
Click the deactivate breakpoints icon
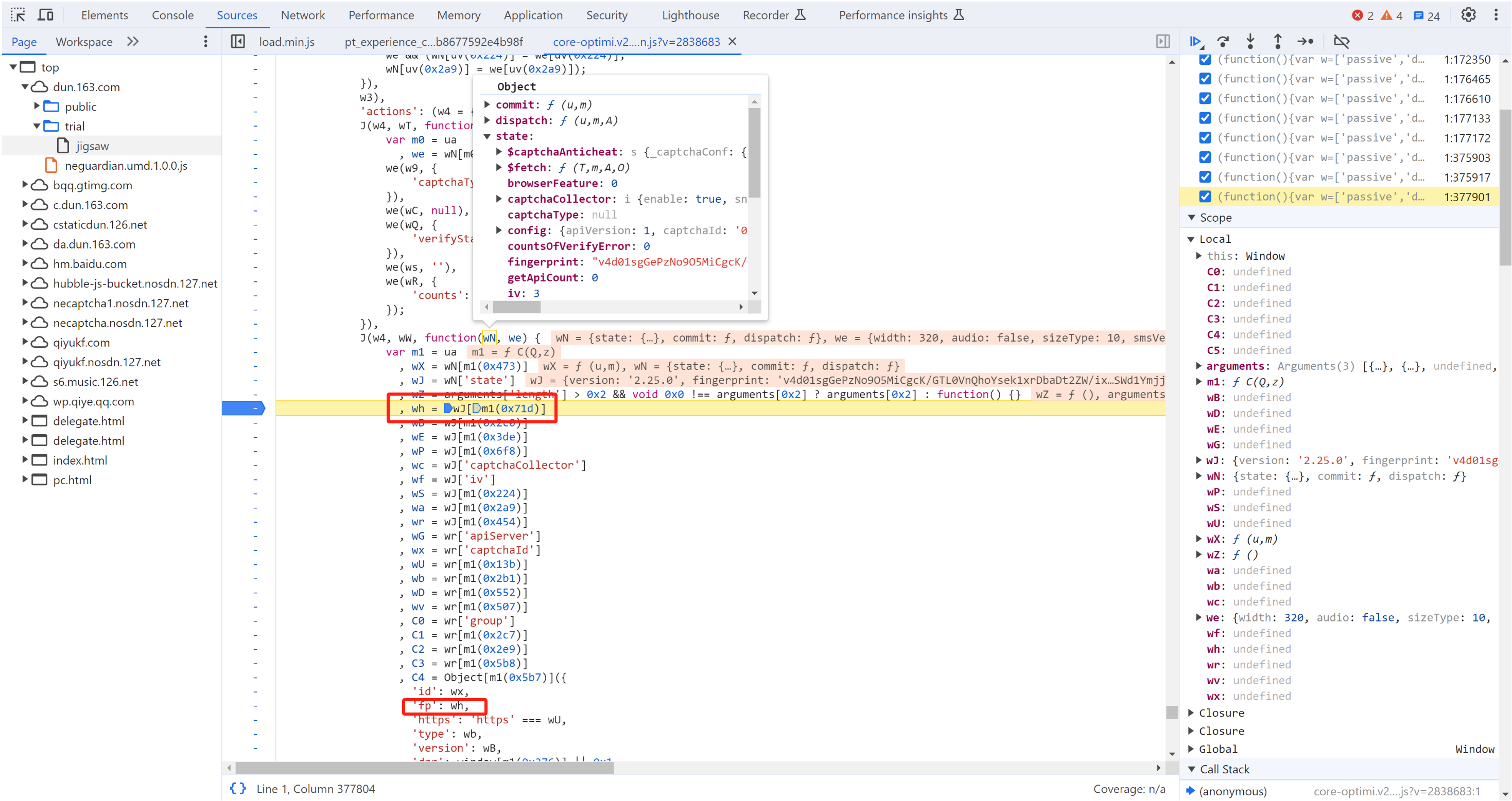pyautogui.click(x=1345, y=41)
